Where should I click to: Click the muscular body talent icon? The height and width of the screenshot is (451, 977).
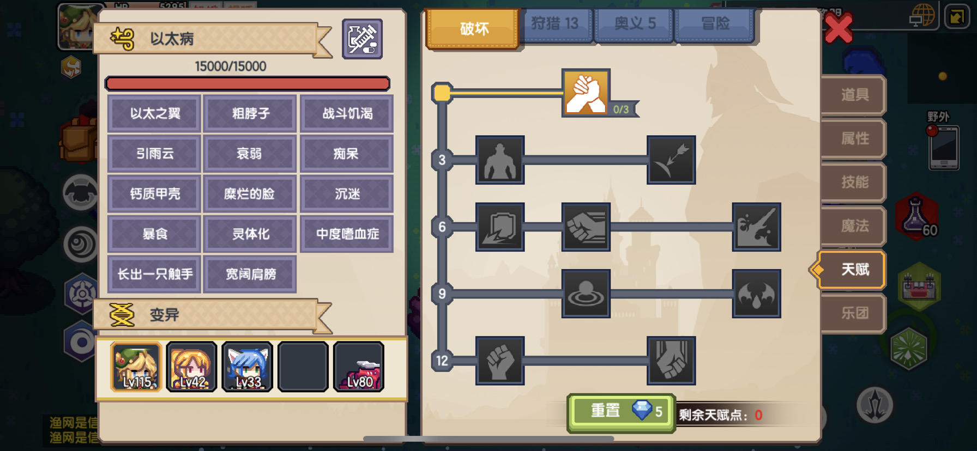[500, 160]
